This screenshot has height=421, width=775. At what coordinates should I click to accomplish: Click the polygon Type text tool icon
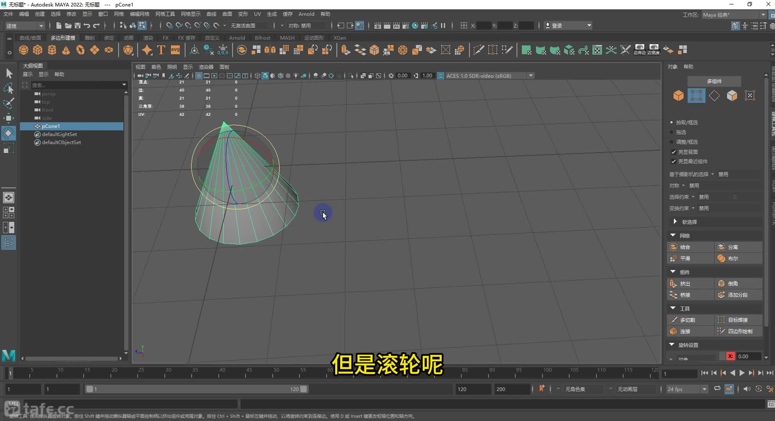161,50
